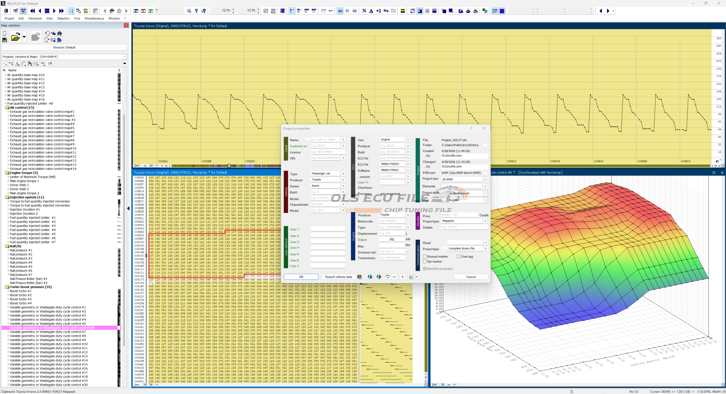The width and height of the screenshot is (726, 394).
Task: Click the Org original values icon
Action: pyautogui.click(x=386, y=11)
